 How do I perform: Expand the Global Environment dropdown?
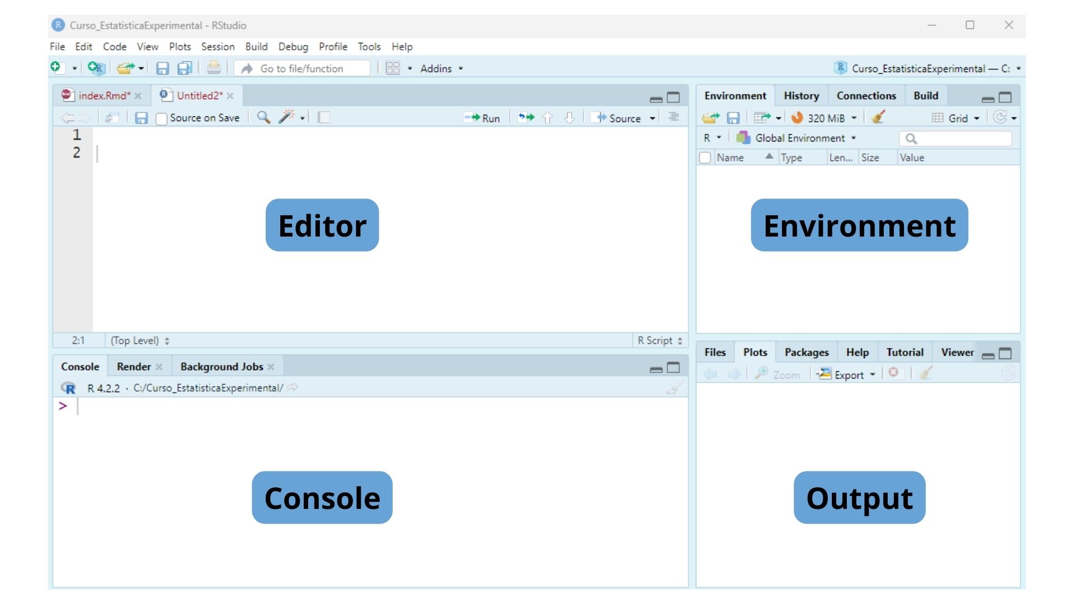pos(799,138)
